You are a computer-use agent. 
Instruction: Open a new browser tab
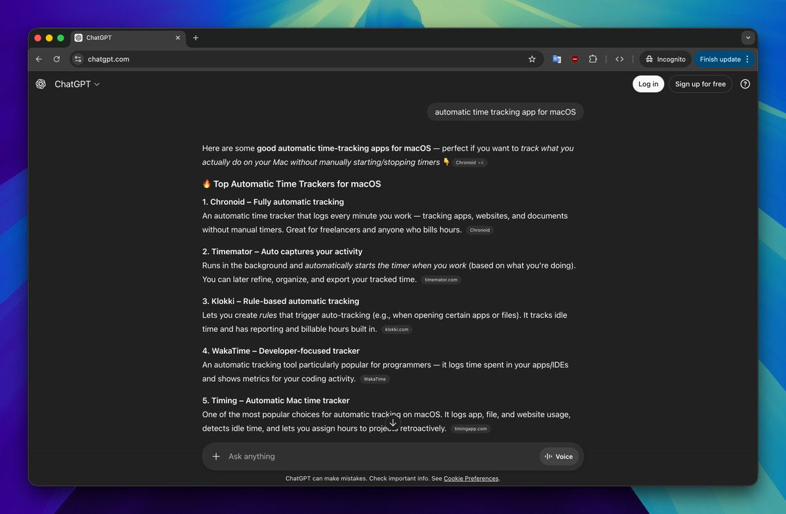[195, 38]
